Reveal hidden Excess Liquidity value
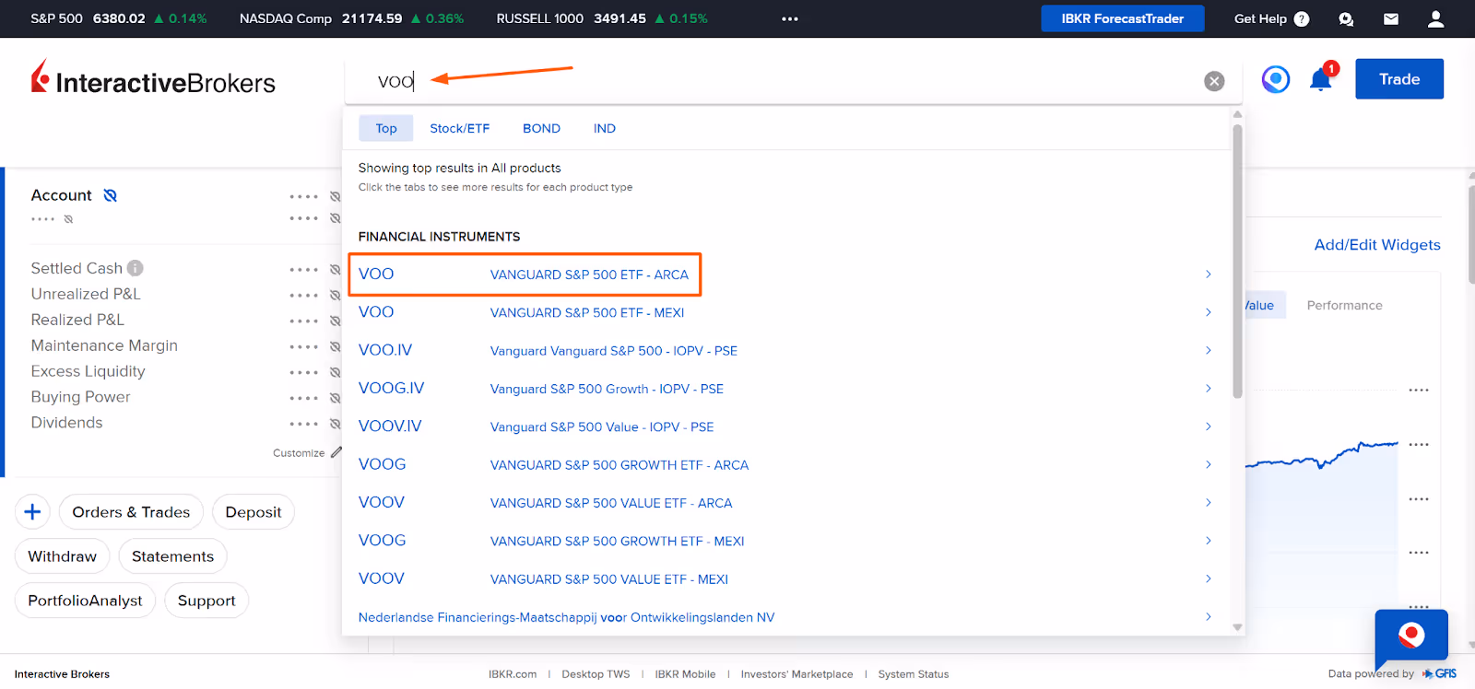The height and width of the screenshot is (689, 1475). tap(336, 372)
